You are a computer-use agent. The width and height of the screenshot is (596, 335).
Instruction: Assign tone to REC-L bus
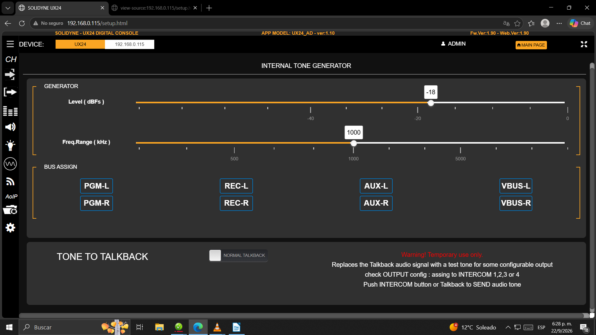(236, 186)
